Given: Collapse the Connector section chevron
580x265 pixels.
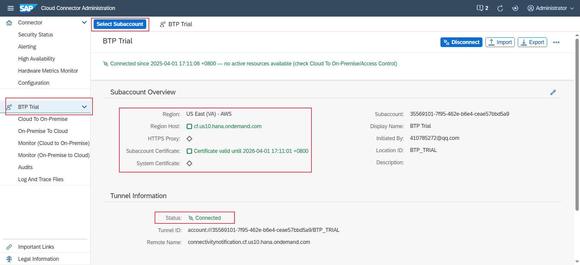Looking at the screenshot, I should pyautogui.click(x=84, y=23).
